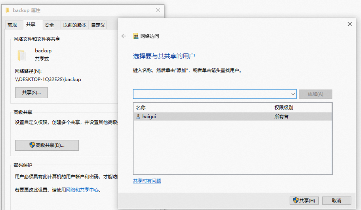Open 高级共享(D)... settings
The image size is (361, 210).
pyautogui.click(x=47, y=145)
